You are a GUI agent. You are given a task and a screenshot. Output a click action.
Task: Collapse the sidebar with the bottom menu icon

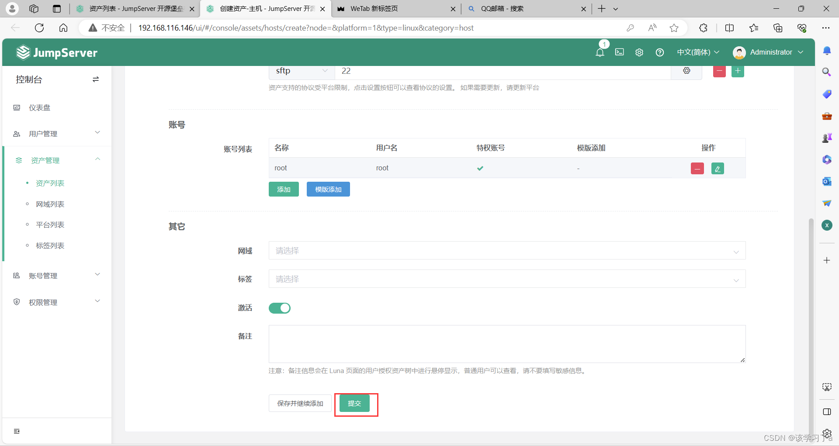pos(17,431)
